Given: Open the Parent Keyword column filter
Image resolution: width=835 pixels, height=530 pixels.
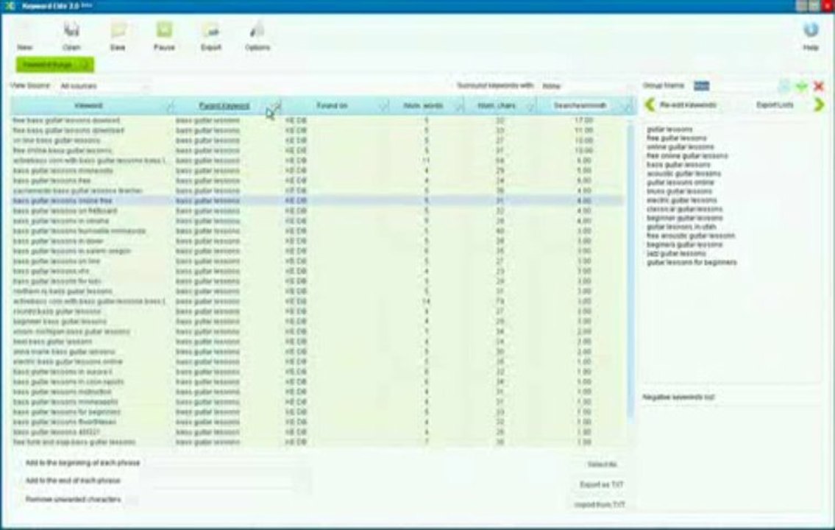Looking at the screenshot, I should 275,106.
